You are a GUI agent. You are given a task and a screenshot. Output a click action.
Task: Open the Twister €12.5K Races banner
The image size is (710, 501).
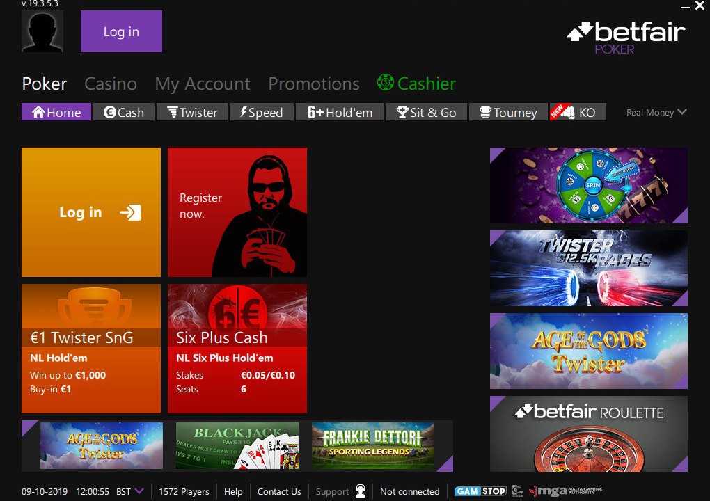(589, 268)
